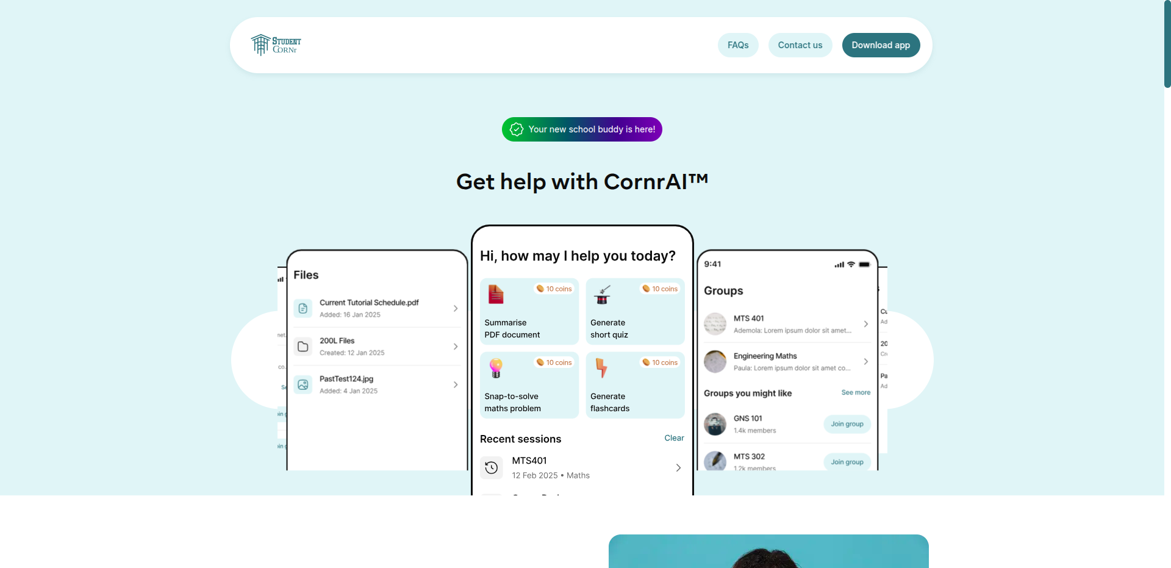Screen dimensions: 1171x568
Task: Click the Student Cornr logo
Action: (x=276, y=45)
